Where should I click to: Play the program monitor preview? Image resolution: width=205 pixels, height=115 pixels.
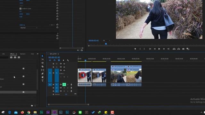pos(159,49)
